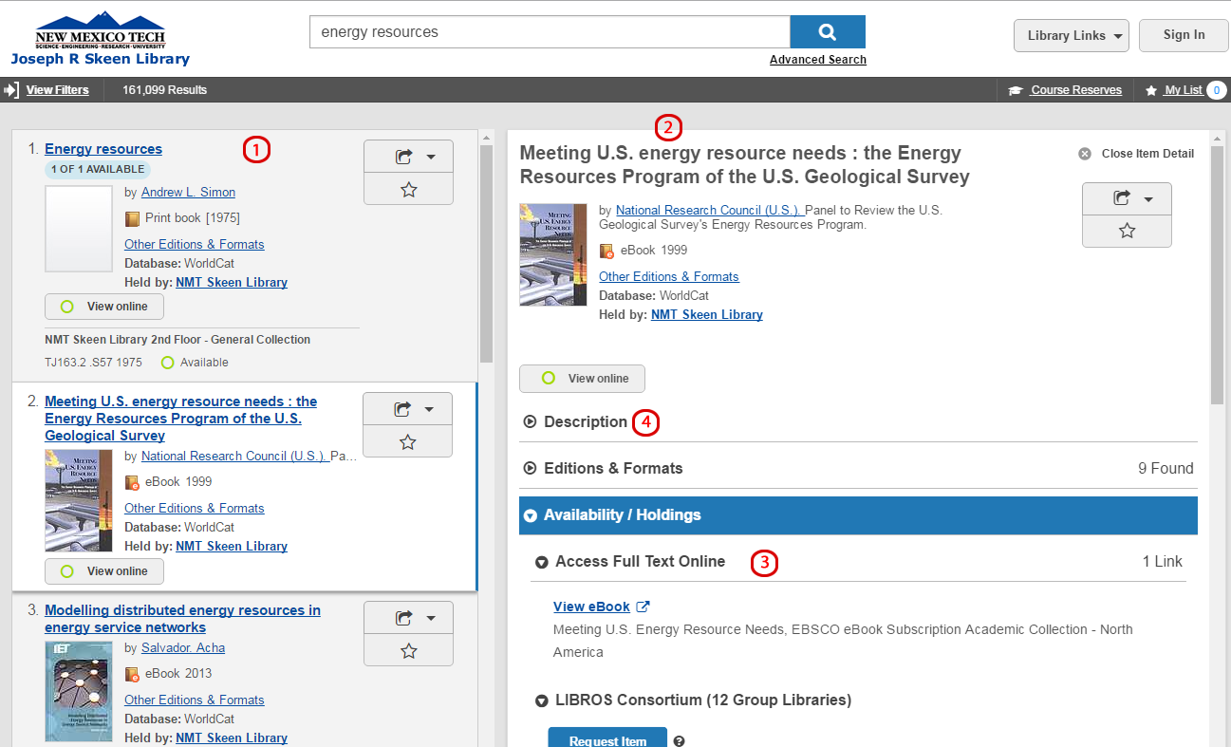Click View online for Energy resources

tap(103, 307)
